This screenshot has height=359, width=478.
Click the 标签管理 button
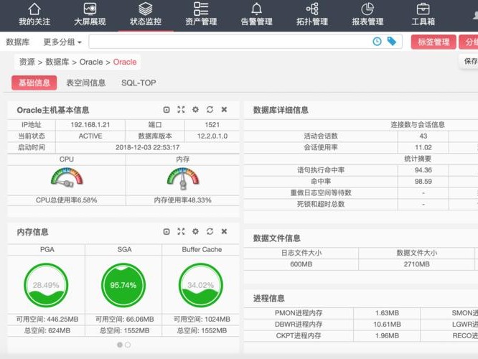click(x=434, y=42)
